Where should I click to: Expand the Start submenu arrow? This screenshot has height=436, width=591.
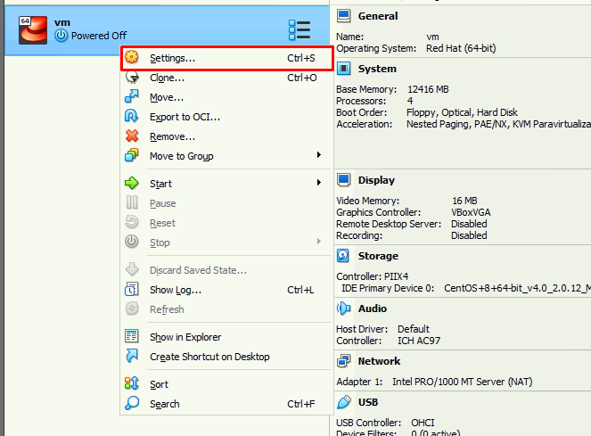[319, 183]
